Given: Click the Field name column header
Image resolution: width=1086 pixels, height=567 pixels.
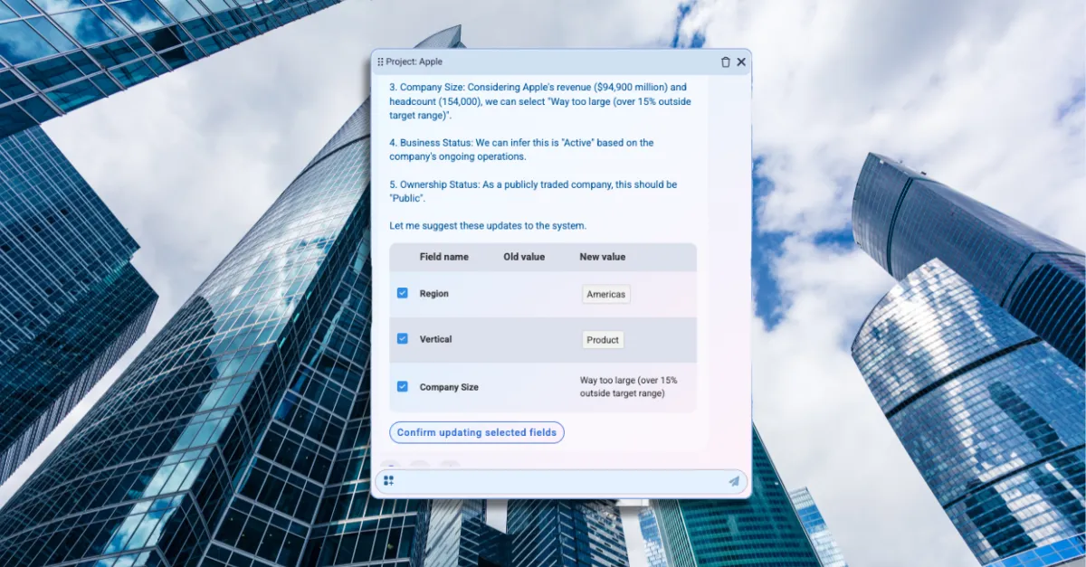Looking at the screenshot, I should coord(444,257).
